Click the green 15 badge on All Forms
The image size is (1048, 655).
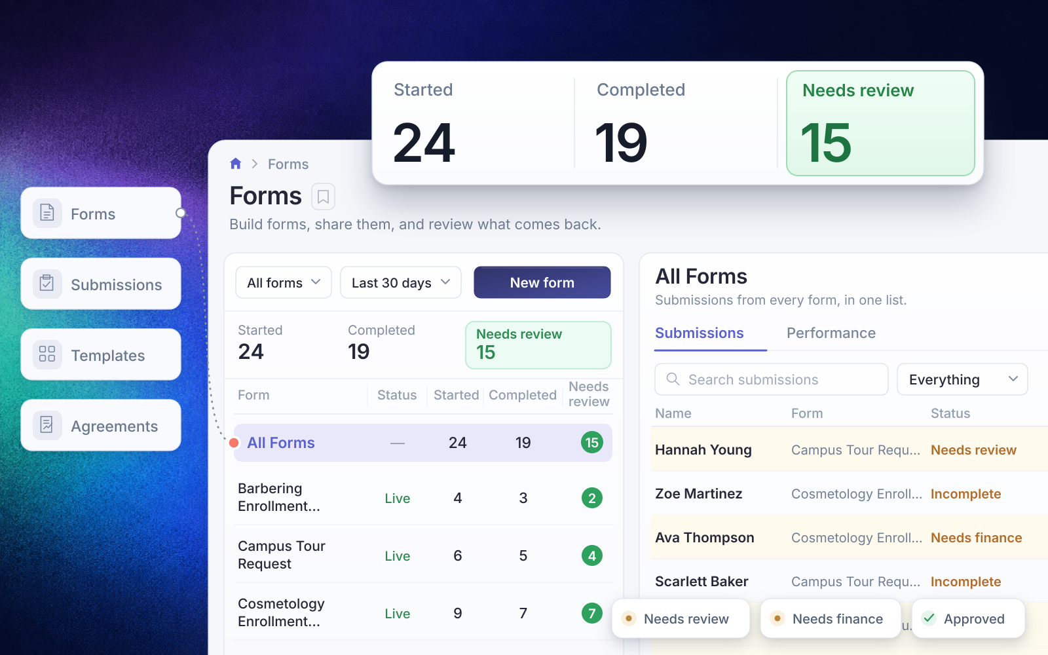point(591,443)
